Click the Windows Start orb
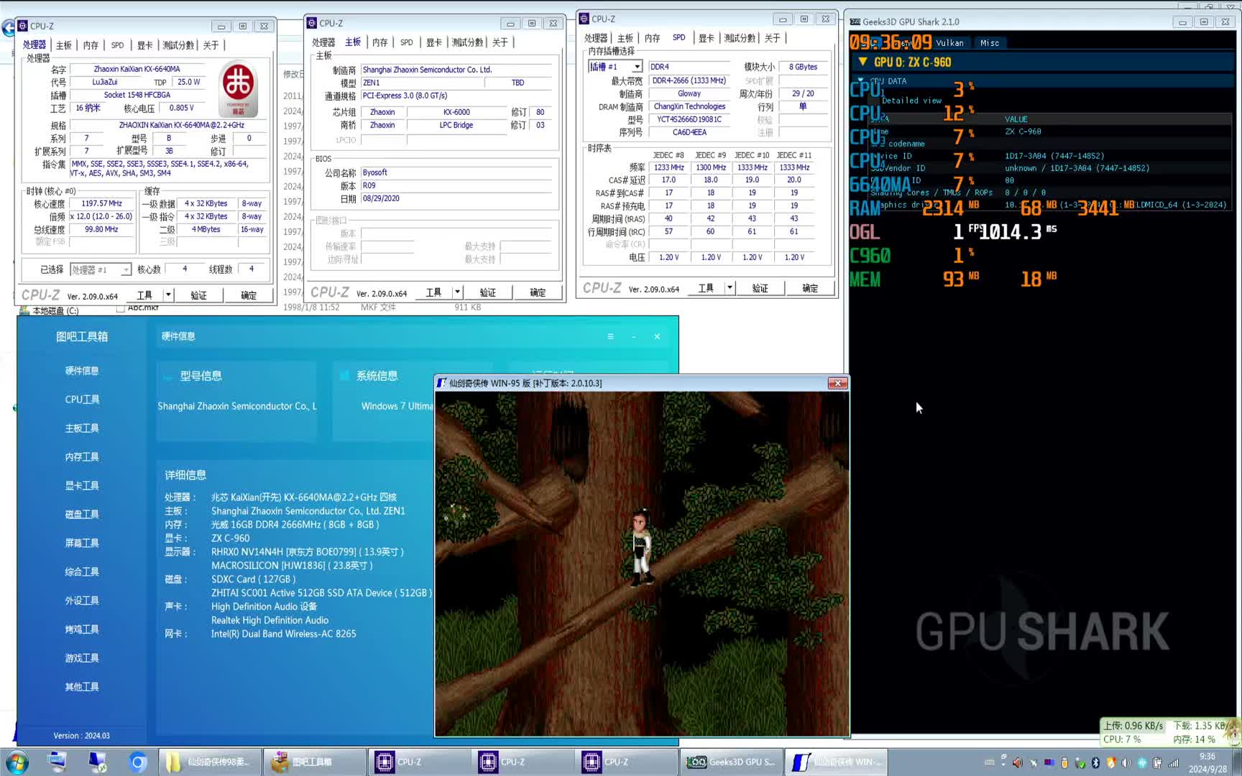 [x=16, y=762]
